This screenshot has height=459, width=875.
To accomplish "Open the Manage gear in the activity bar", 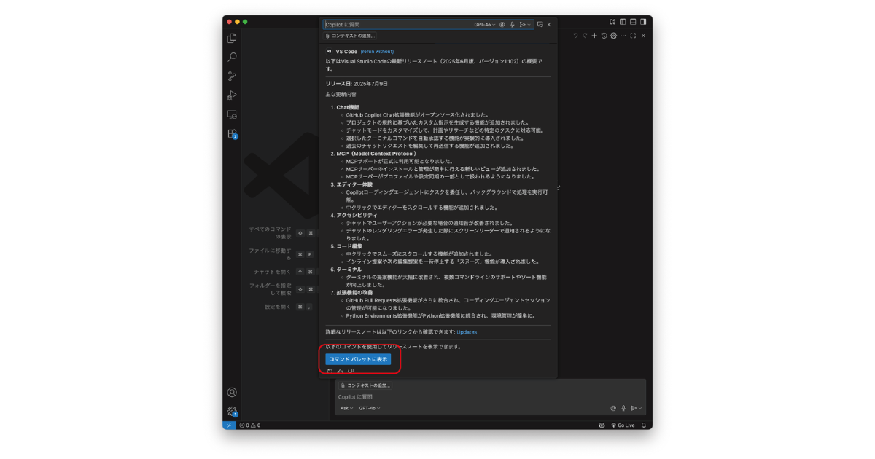I will pos(232,412).
